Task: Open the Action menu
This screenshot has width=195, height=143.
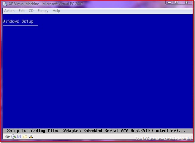Action: (x=9, y=11)
